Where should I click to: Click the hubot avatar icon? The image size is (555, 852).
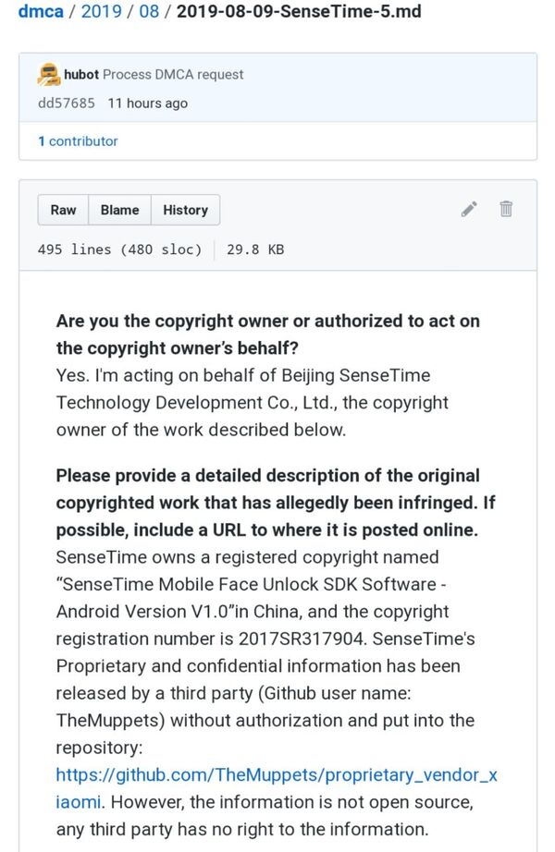[49, 75]
